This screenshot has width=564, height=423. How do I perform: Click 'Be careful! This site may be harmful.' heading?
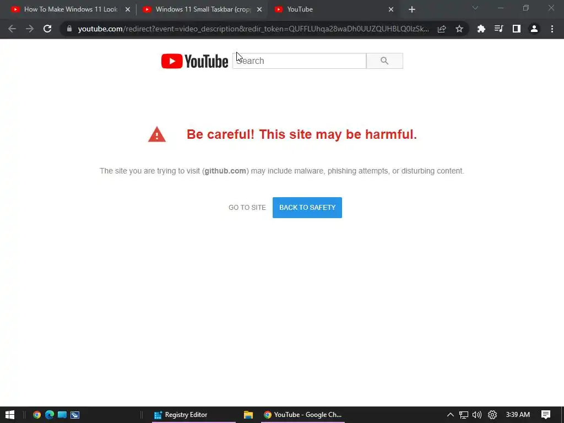click(x=302, y=134)
